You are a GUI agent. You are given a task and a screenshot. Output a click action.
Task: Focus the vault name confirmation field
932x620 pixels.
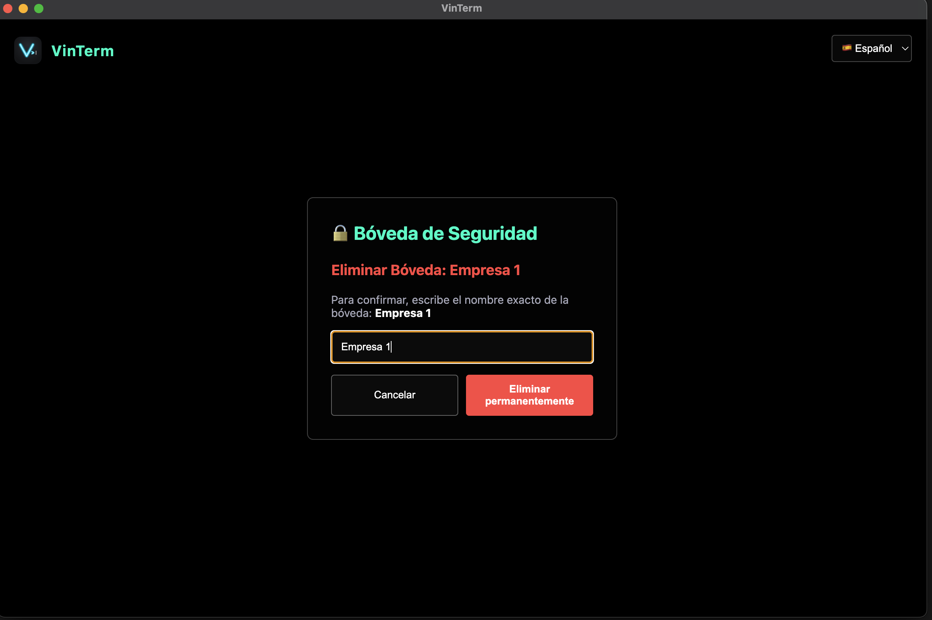462,347
